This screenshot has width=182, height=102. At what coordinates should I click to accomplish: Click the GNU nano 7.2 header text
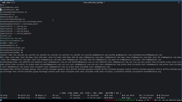pyautogui.click(x=8, y=3)
